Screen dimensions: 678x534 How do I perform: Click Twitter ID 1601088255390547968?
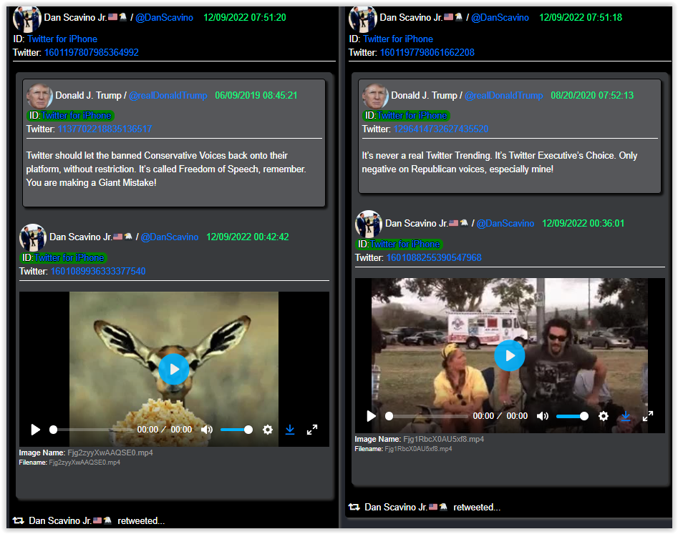click(x=434, y=257)
